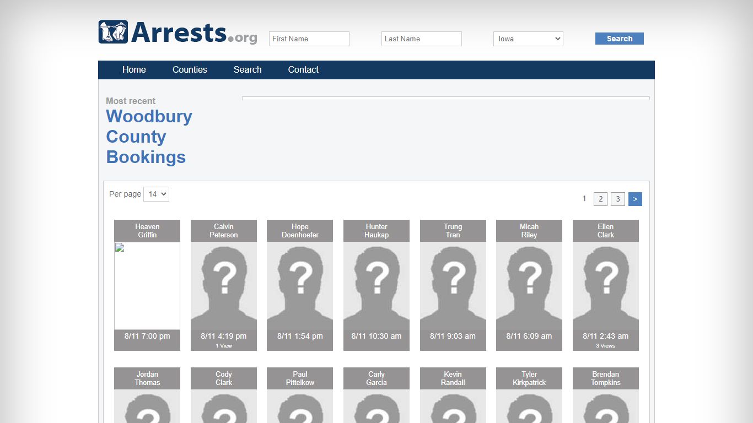
Task: Click the blue Search button
Action: 620,39
